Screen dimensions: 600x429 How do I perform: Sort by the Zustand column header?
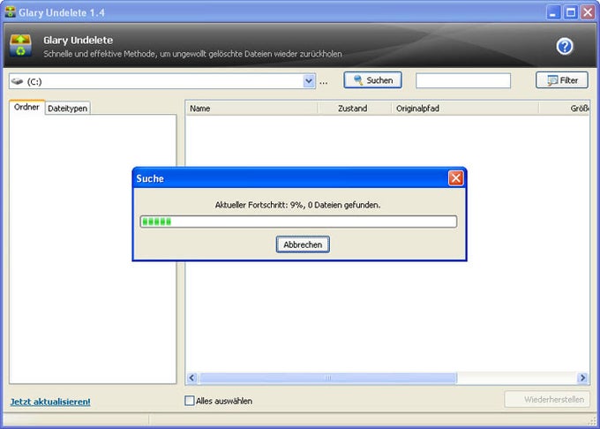click(355, 109)
